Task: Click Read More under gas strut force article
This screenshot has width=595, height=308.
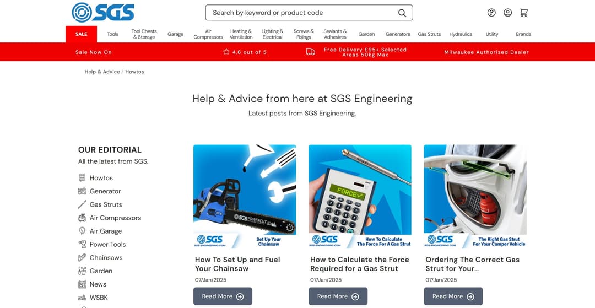Action: pyautogui.click(x=338, y=296)
